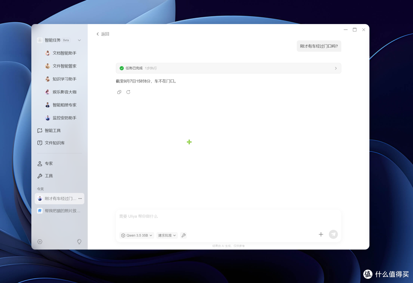Screen dimensions: 413x283
Task: Click the green task completed checkmark
Action: click(122, 68)
